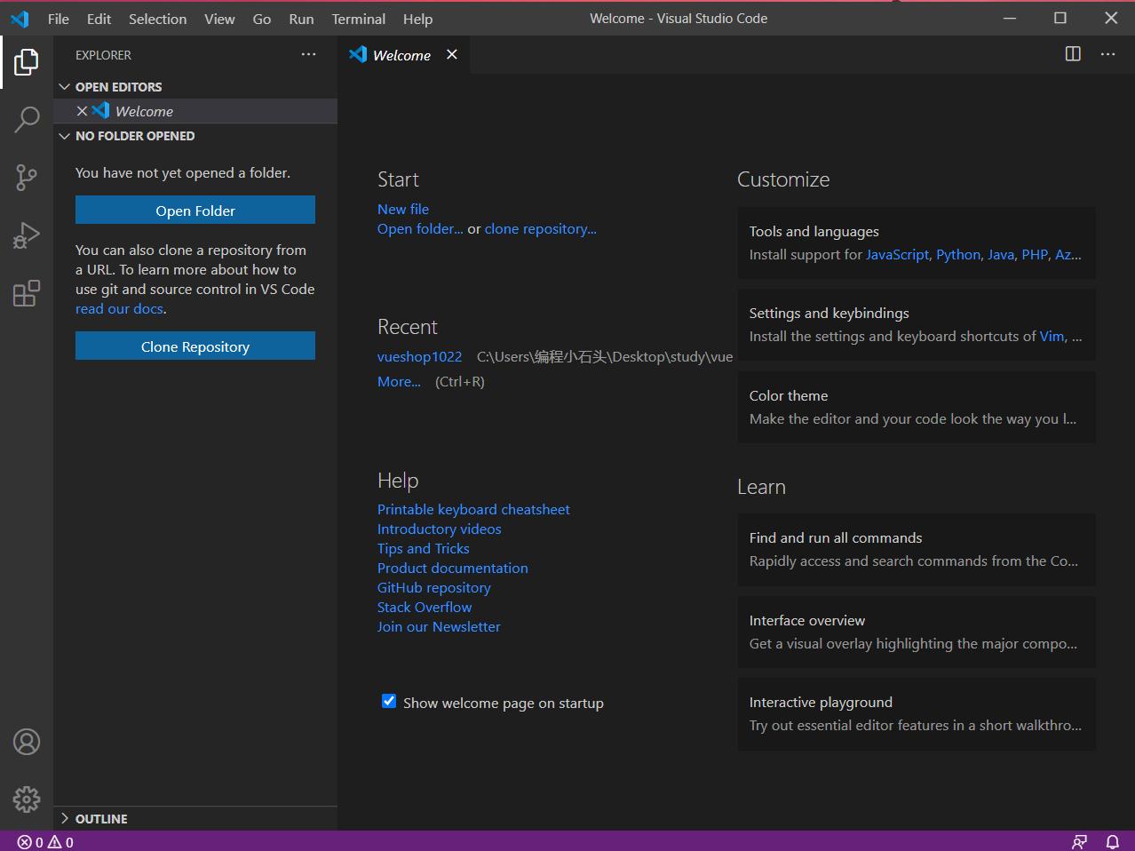
Task: Maximize the VS Code window
Action: [x=1060, y=18]
